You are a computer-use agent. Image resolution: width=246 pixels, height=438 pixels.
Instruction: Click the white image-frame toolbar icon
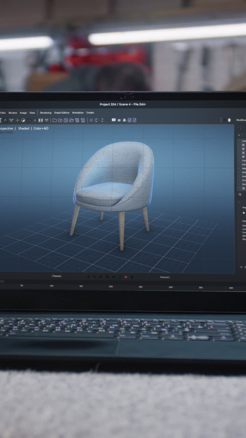pos(113,120)
